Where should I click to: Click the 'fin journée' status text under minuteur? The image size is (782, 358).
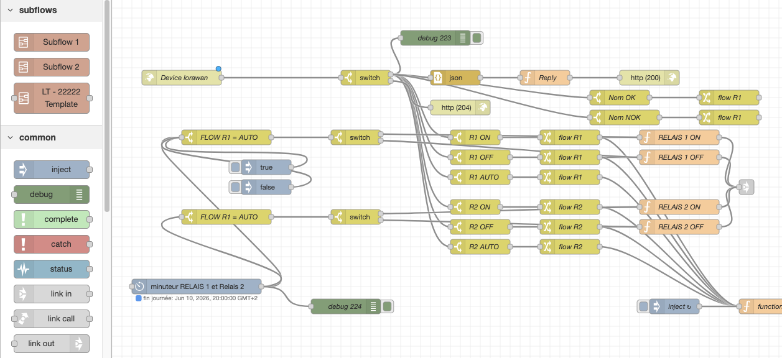(200, 298)
